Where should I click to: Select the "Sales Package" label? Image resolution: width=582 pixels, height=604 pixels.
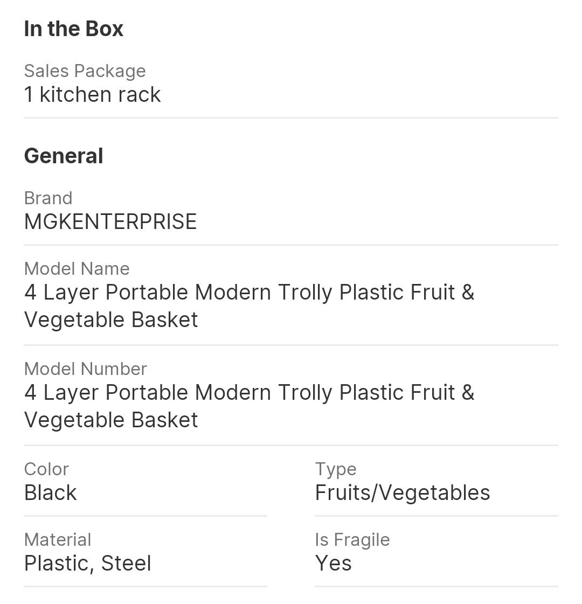[85, 71]
